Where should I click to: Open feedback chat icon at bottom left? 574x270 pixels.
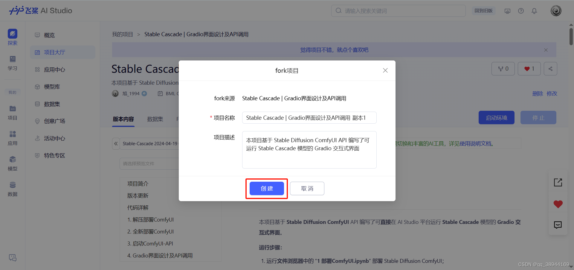(x=13, y=257)
